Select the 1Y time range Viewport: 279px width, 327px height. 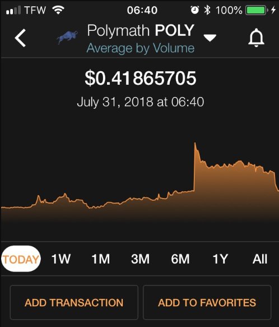pos(220,259)
